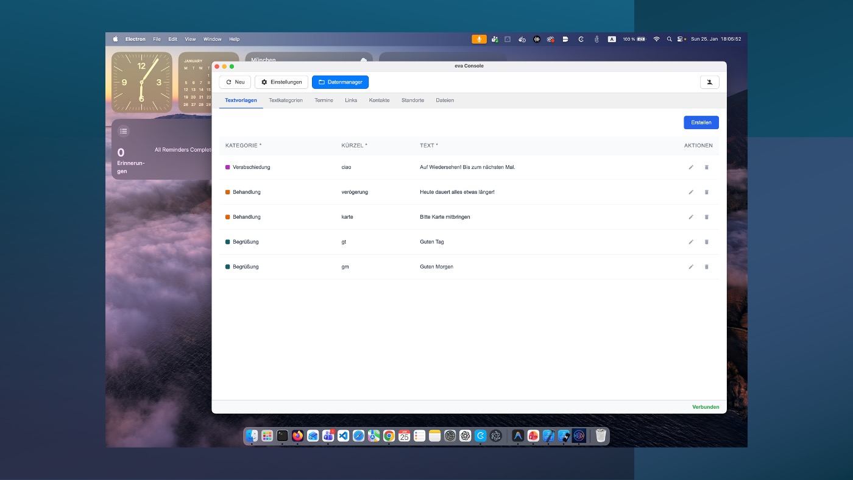Open Google Chrome from the dock
Screen dimensions: 853x480
tap(389, 436)
